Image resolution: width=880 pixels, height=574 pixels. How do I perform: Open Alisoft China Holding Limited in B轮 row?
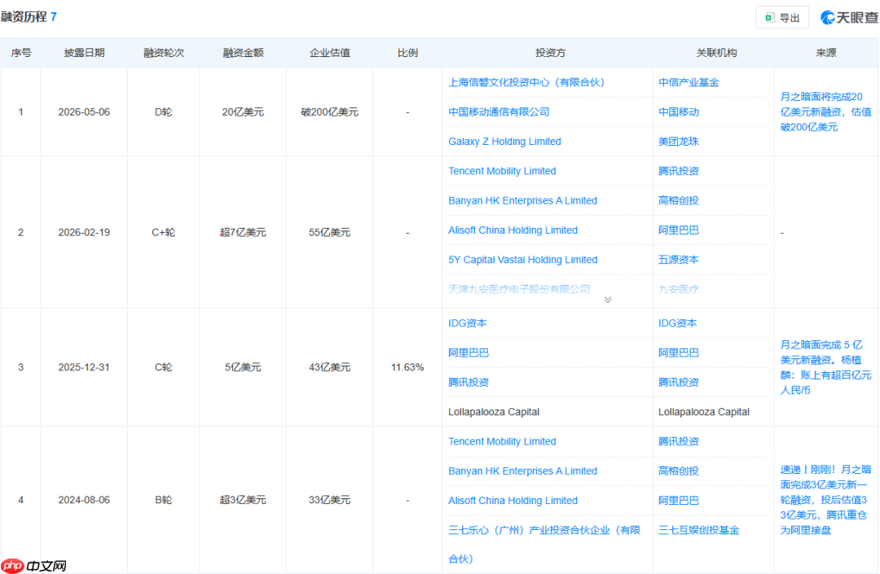pos(513,501)
